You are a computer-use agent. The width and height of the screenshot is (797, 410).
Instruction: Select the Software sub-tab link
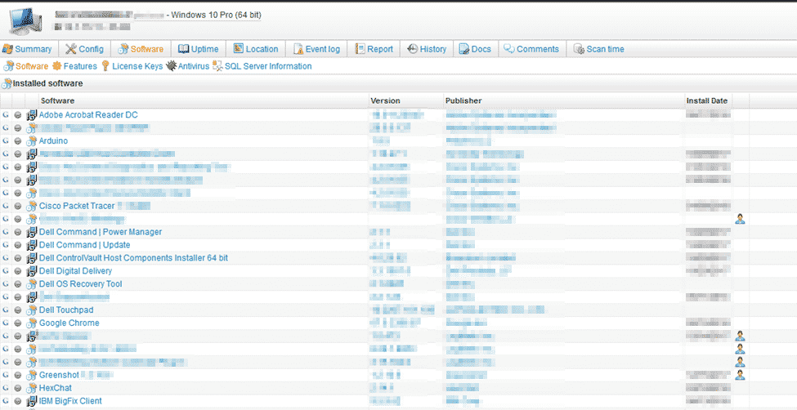pos(26,66)
